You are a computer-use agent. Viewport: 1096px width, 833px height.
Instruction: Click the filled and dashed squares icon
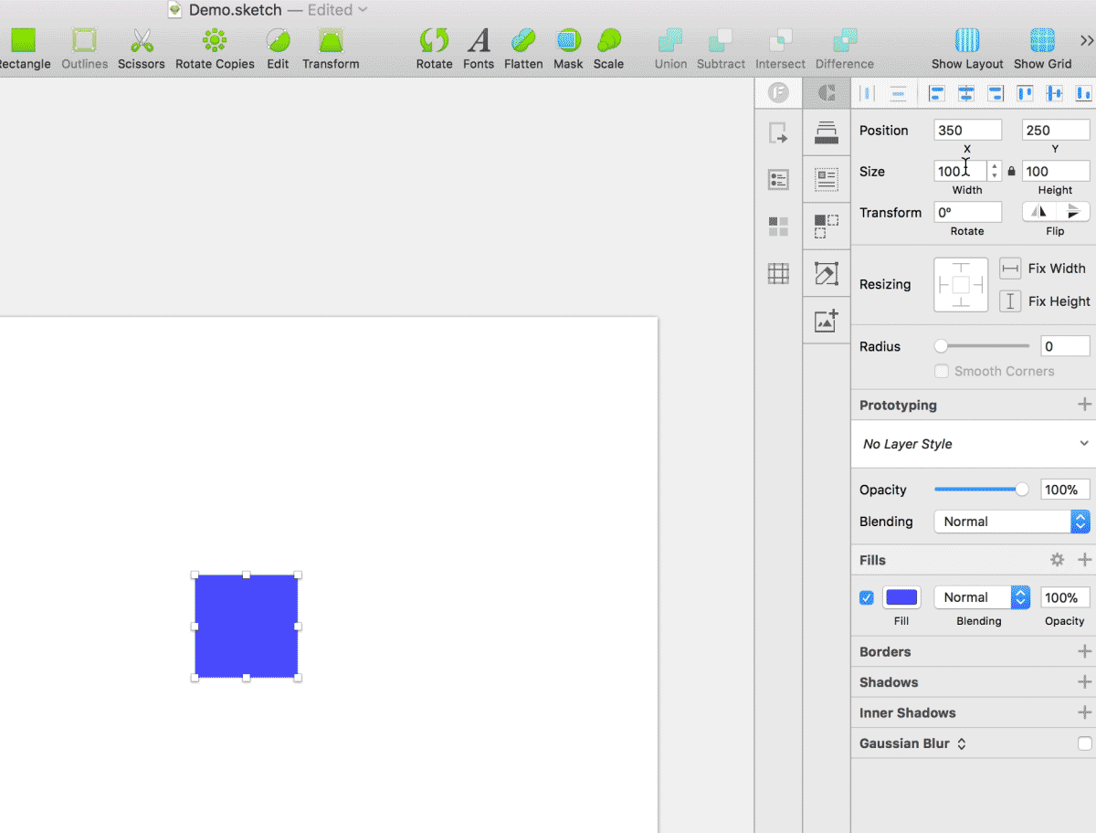(x=827, y=227)
